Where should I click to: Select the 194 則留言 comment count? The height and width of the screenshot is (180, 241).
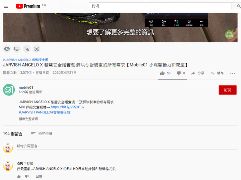13,134
